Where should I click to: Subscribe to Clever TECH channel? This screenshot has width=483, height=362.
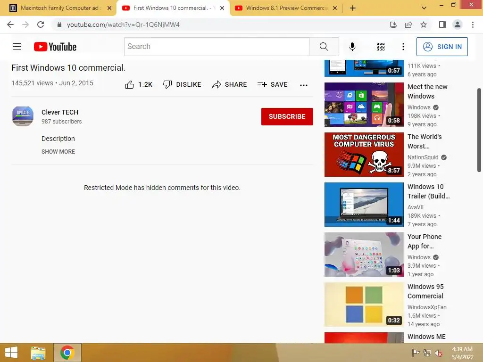tap(287, 116)
